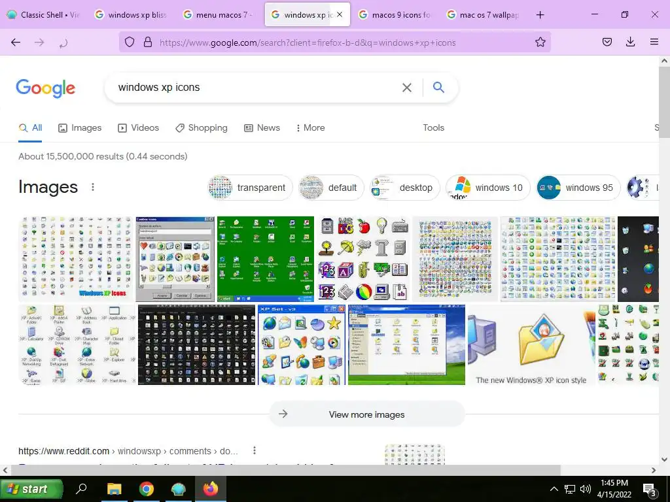Open Windows taskbar search magnifier
Viewport: 670px width, 502px height.
coord(81,489)
